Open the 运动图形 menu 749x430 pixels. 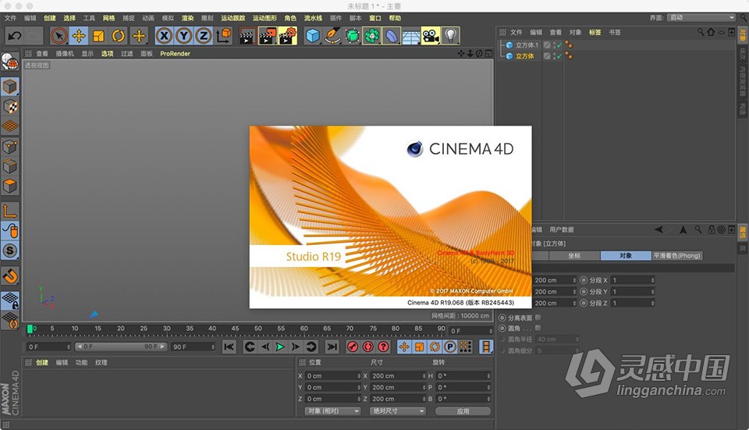(x=264, y=18)
